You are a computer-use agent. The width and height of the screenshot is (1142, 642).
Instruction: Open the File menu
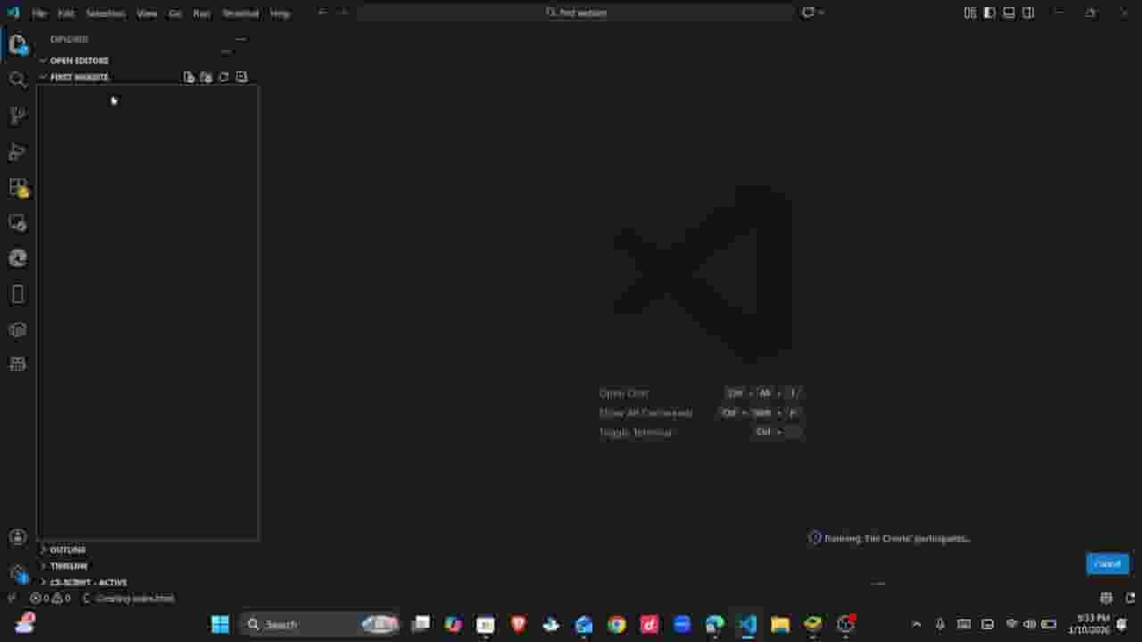click(x=39, y=13)
